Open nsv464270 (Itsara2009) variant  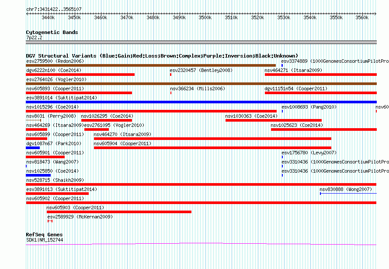pyautogui.click(x=122, y=134)
